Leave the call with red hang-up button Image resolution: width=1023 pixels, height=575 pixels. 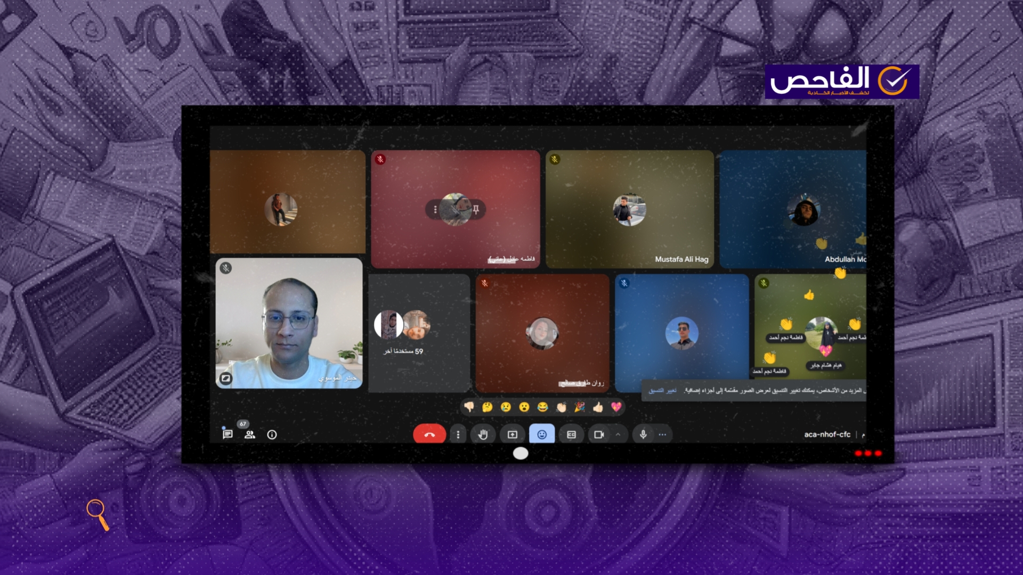(429, 434)
